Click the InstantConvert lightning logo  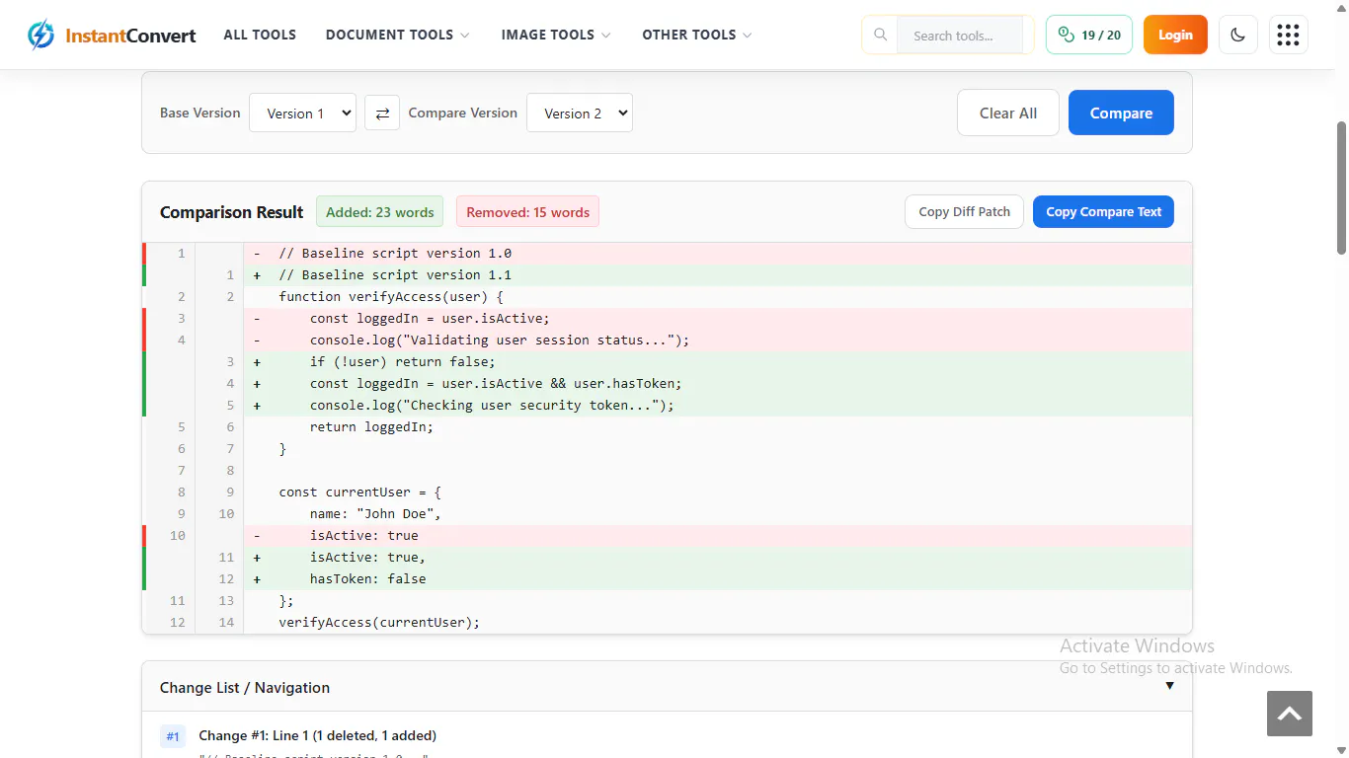click(41, 35)
